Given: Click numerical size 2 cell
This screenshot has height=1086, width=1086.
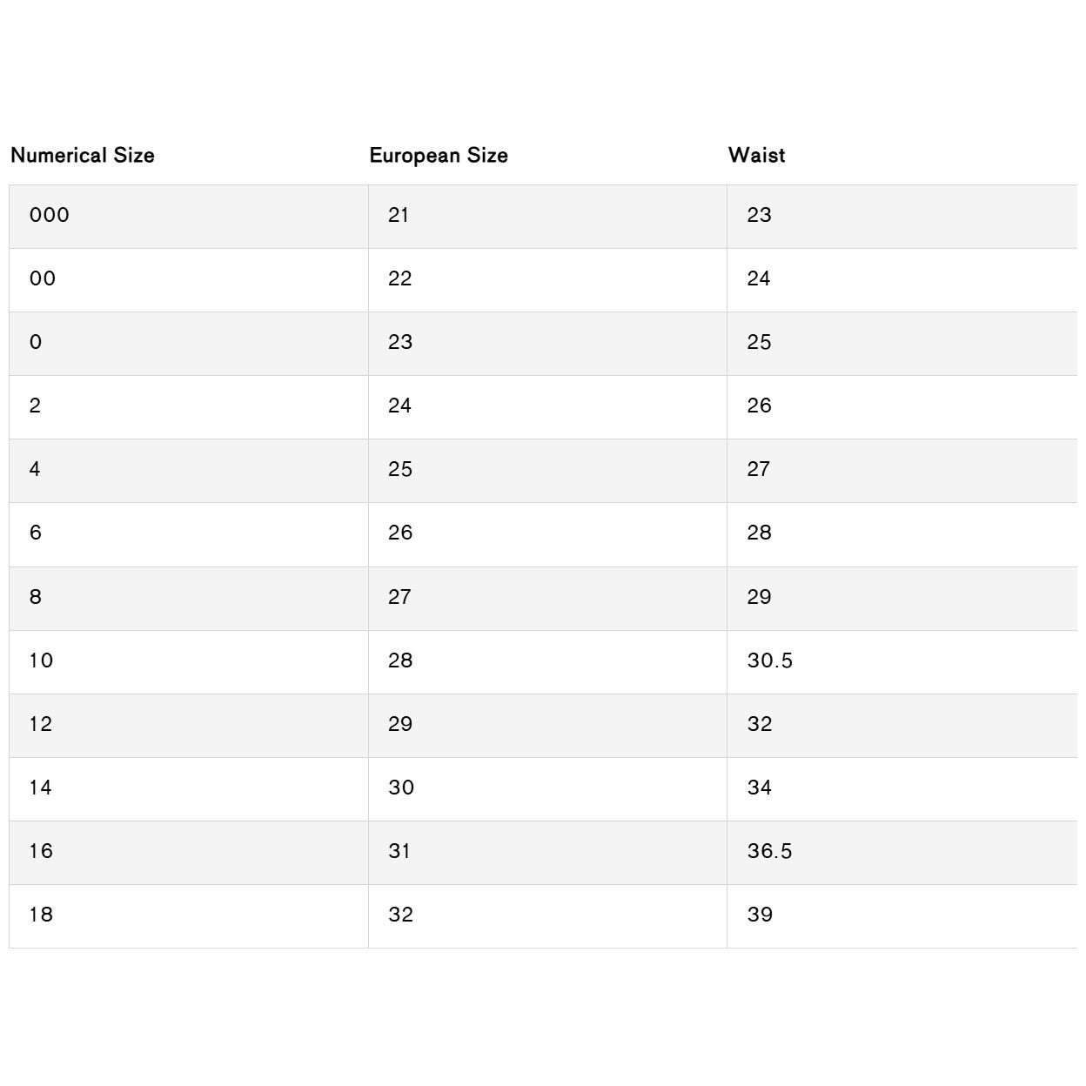Looking at the screenshot, I should click(189, 407).
